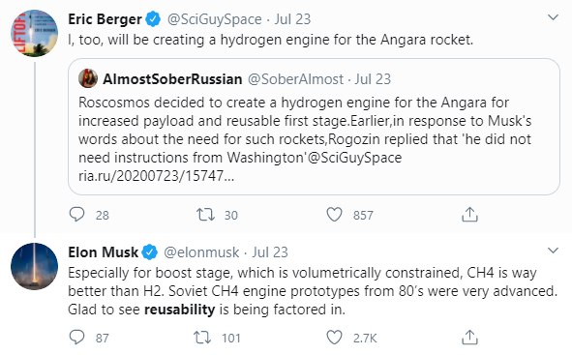Image resolution: width=572 pixels, height=355 pixels.
Task: Retweet Eric Berger's Angara tweet
Action: pyautogui.click(x=206, y=215)
